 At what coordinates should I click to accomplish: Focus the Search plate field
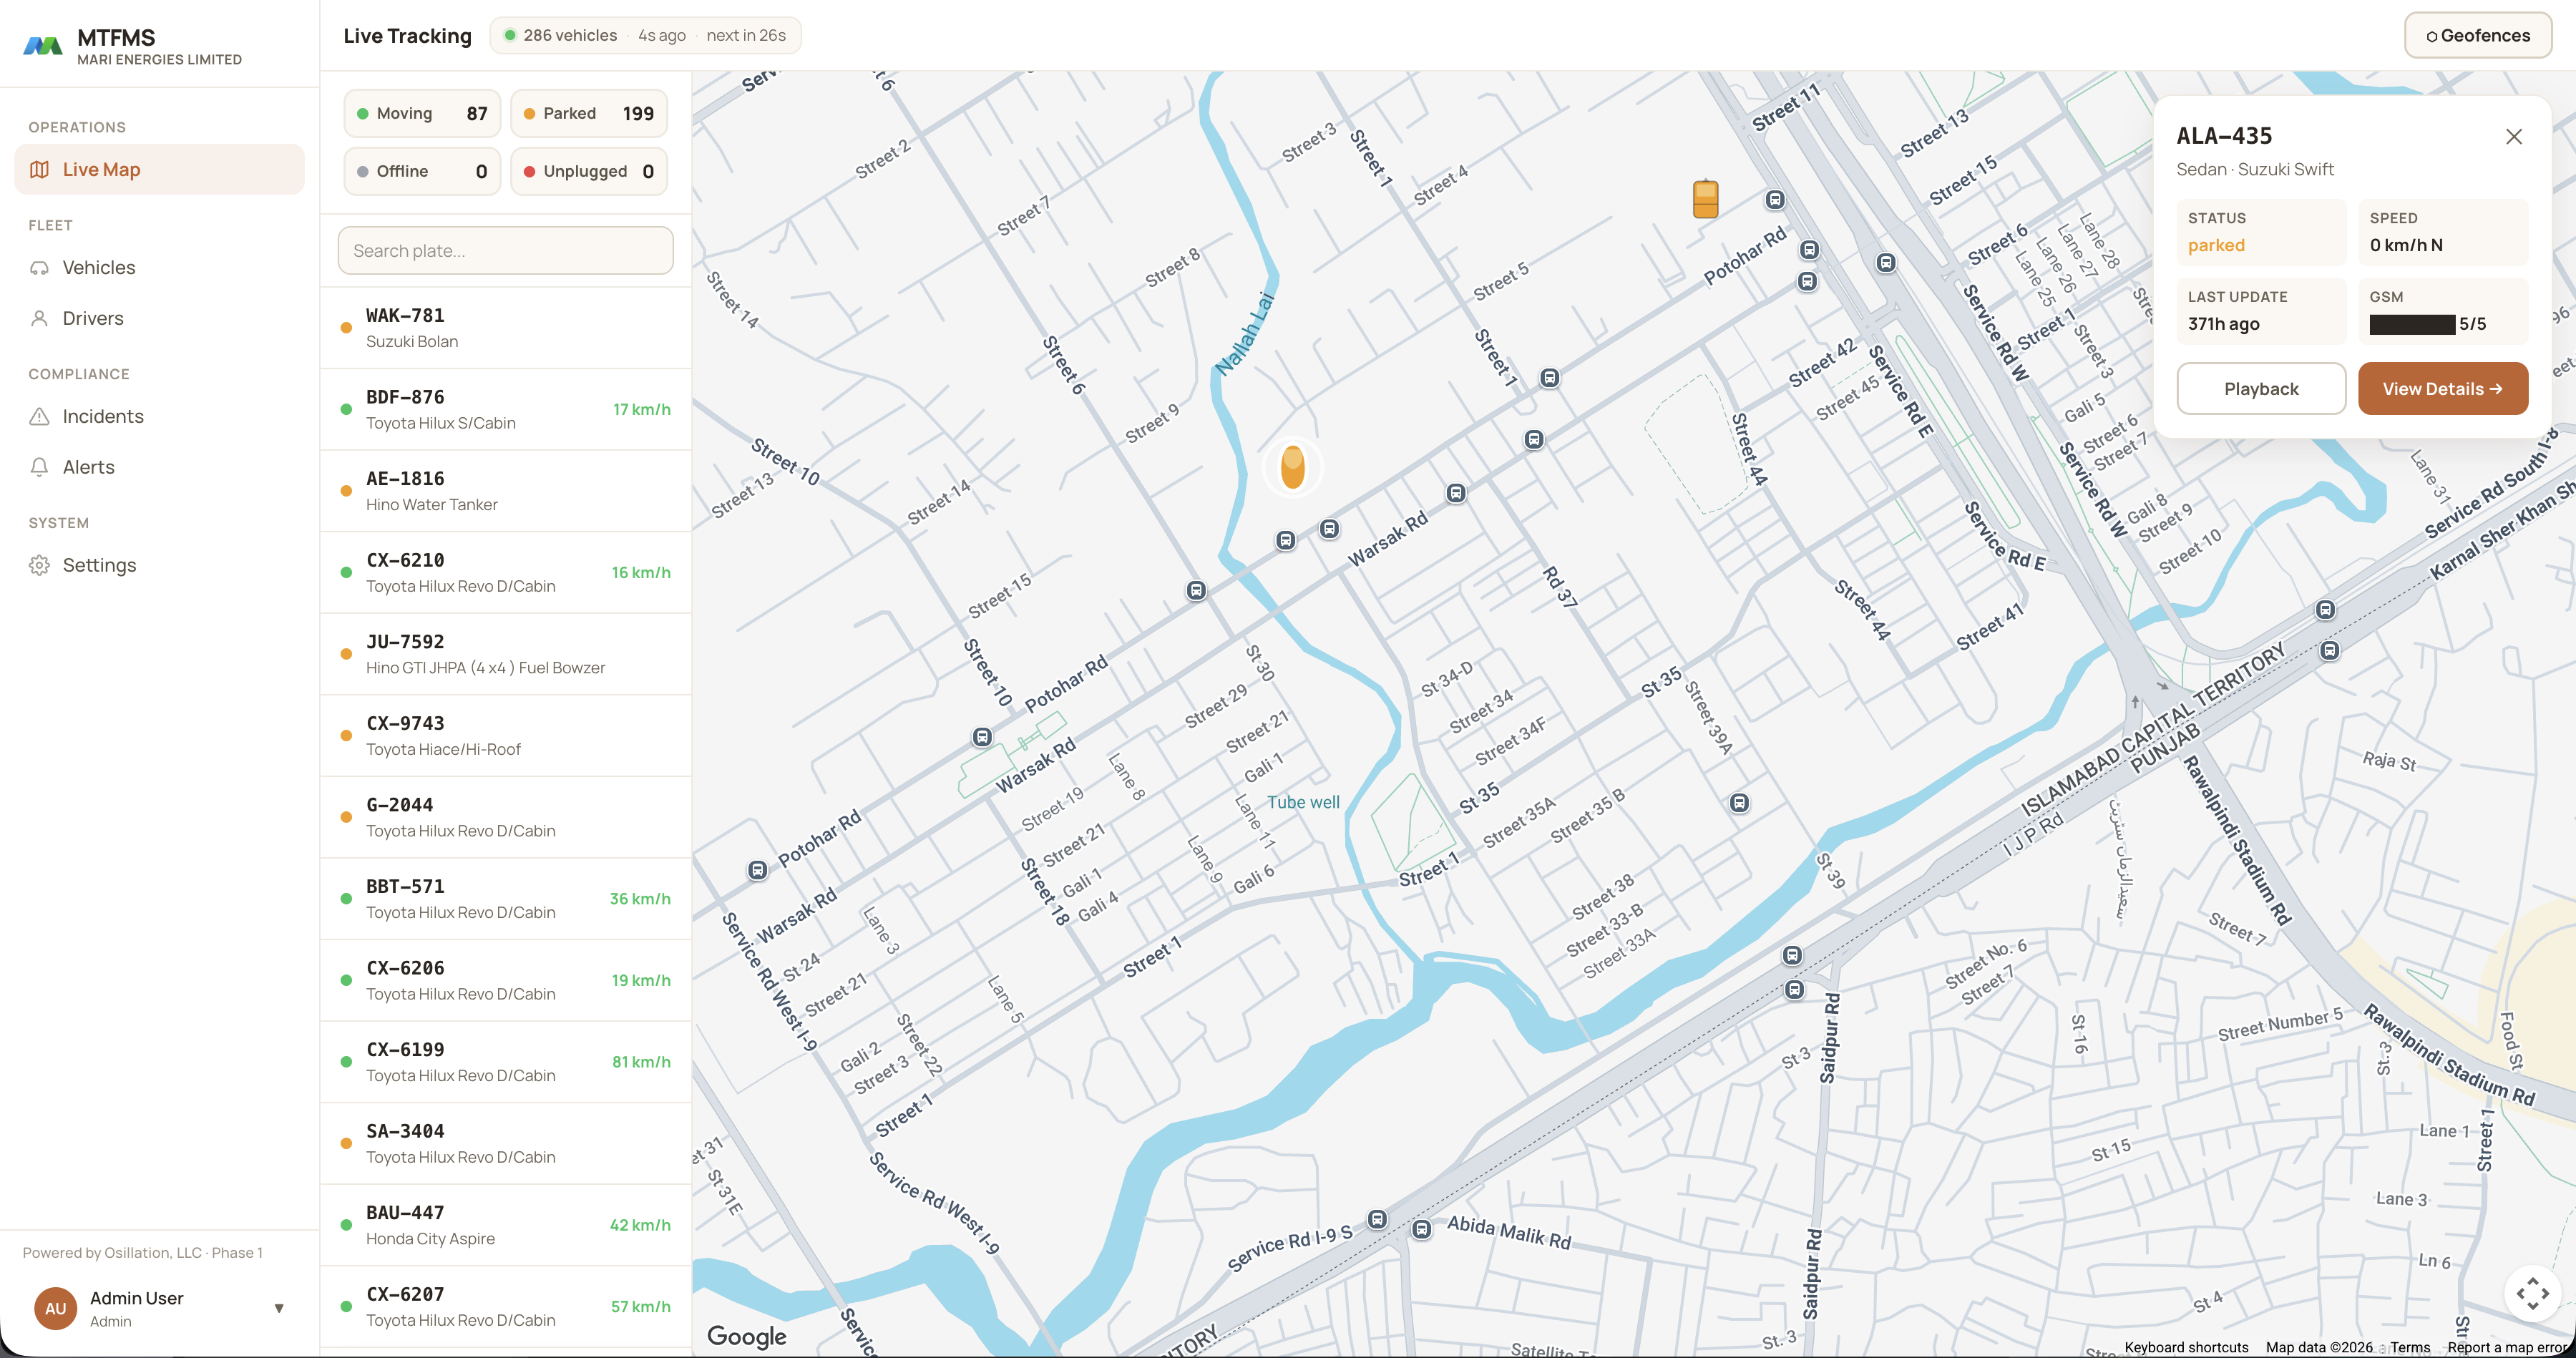coord(506,250)
